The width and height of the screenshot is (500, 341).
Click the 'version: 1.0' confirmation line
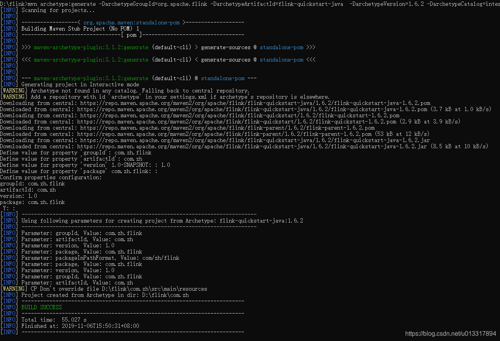point(19,196)
